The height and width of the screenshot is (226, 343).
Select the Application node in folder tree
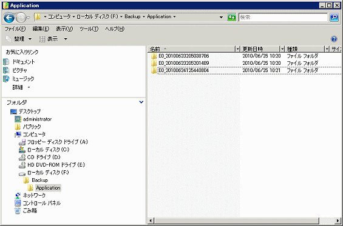click(48, 188)
